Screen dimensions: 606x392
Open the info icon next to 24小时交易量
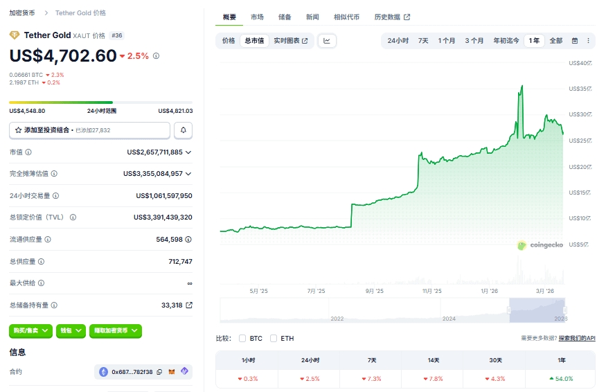tap(55, 195)
